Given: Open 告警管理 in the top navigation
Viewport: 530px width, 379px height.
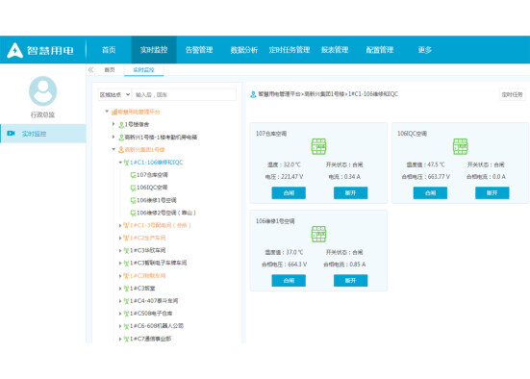Looking at the screenshot, I should point(199,50).
